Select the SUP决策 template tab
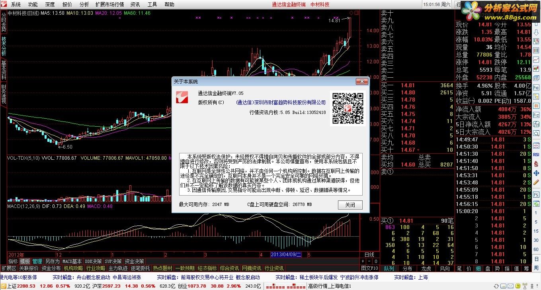 tap(113, 261)
